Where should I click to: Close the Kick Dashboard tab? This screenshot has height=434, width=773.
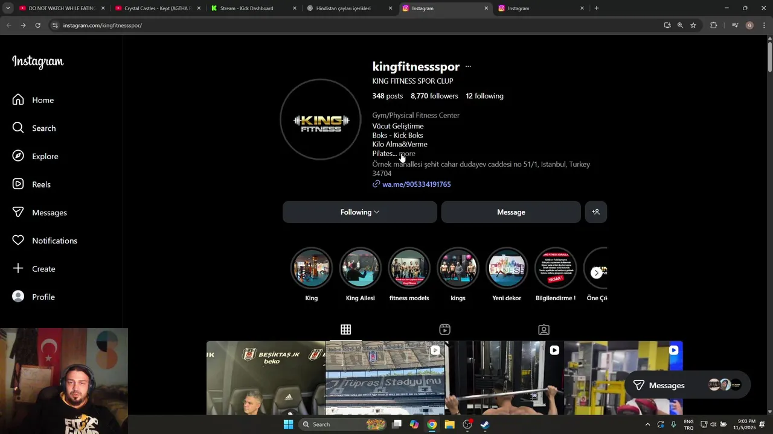[x=295, y=8]
